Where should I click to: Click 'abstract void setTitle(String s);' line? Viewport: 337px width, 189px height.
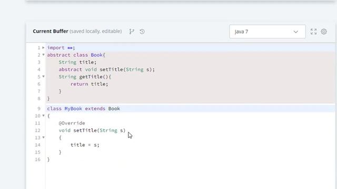point(106,69)
